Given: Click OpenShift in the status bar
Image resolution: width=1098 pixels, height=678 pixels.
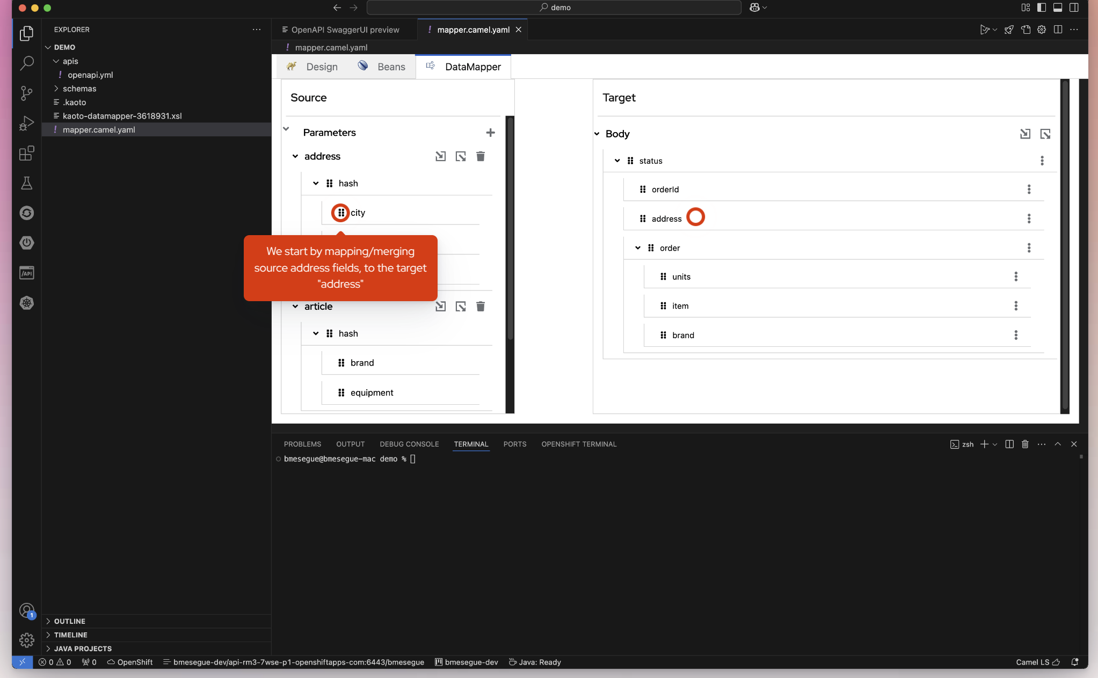Looking at the screenshot, I should tap(129, 662).
